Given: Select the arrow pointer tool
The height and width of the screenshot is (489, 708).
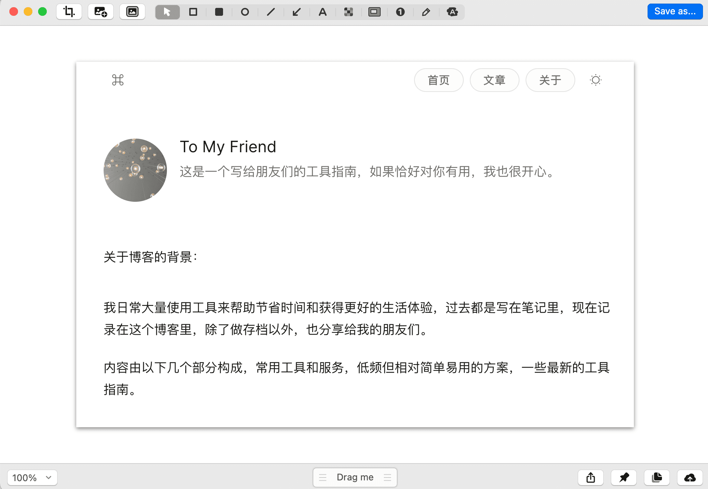Looking at the screenshot, I should tap(167, 12).
